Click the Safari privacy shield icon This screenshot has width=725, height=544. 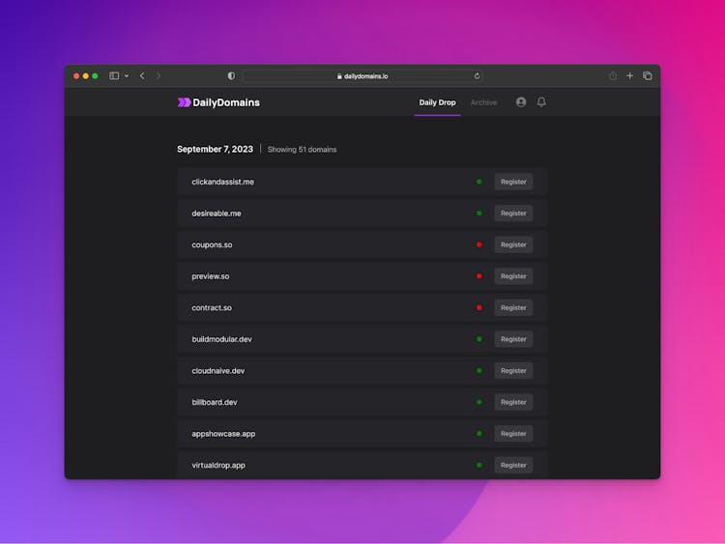click(x=231, y=75)
